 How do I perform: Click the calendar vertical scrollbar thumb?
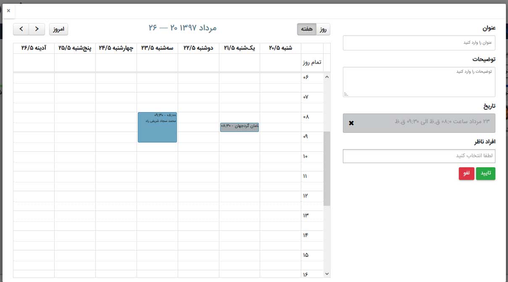pyautogui.click(x=327, y=168)
